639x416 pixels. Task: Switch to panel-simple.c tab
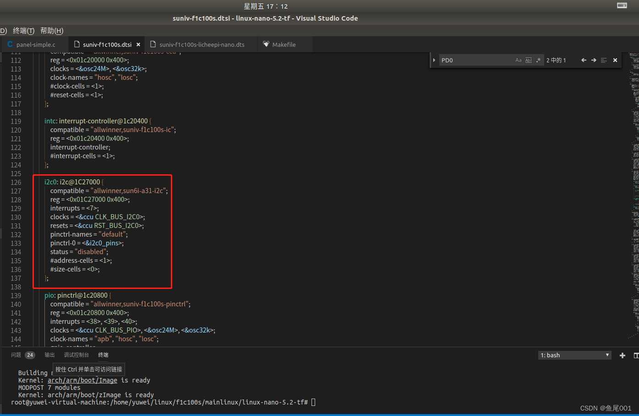point(35,44)
